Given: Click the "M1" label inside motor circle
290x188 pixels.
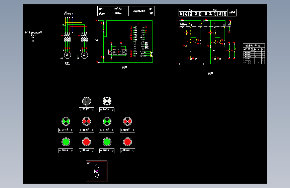Looking at the screenshot, I should point(67,55).
